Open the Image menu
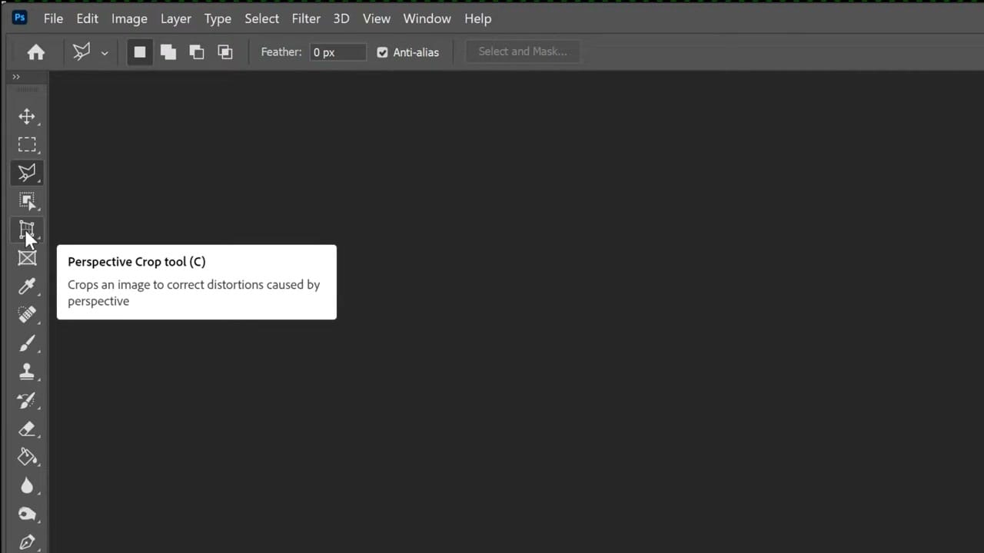Image resolution: width=984 pixels, height=553 pixels. click(129, 18)
